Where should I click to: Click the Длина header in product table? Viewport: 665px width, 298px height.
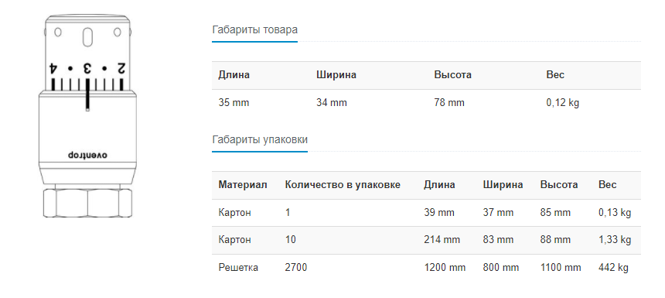point(234,75)
